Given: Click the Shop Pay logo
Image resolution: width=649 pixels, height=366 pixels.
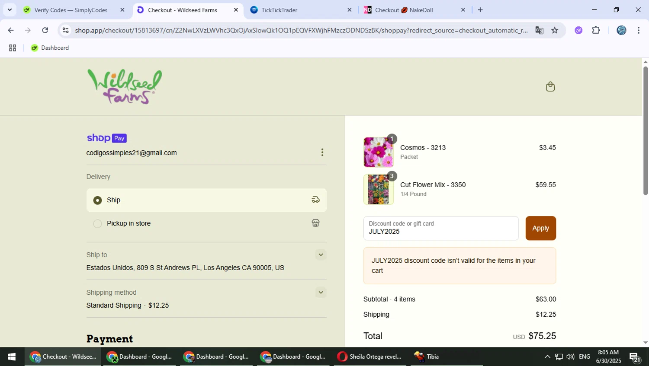Looking at the screenshot, I should pyautogui.click(x=106, y=138).
